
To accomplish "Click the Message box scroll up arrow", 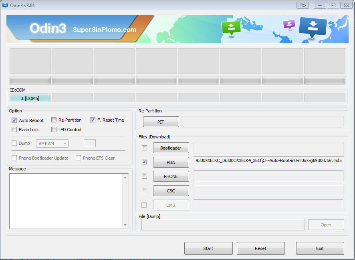I will click(125, 178).
